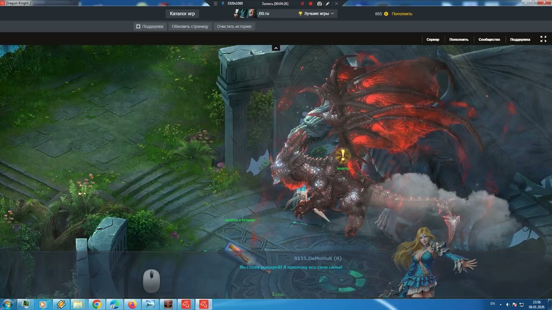
Task: Open Action Center flag tray icon
Action: click(x=515, y=304)
